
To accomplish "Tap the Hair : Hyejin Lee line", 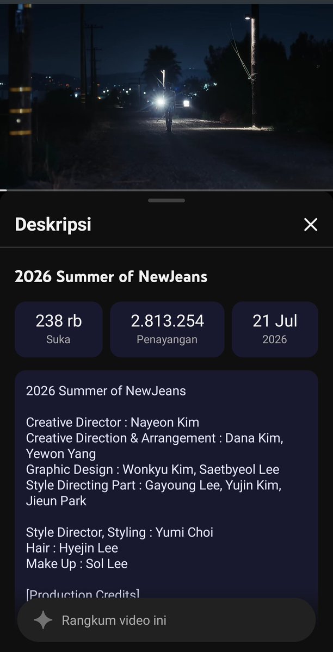I will 72,548.
